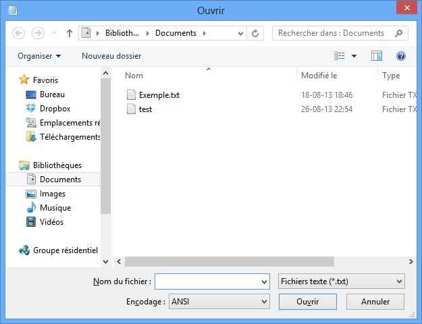Select the Dropbox icon in Favoris
This screenshot has width=422, height=324.
tap(31, 109)
